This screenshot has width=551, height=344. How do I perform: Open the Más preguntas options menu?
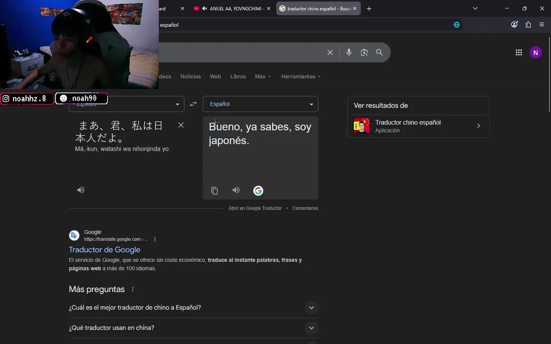[133, 290]
